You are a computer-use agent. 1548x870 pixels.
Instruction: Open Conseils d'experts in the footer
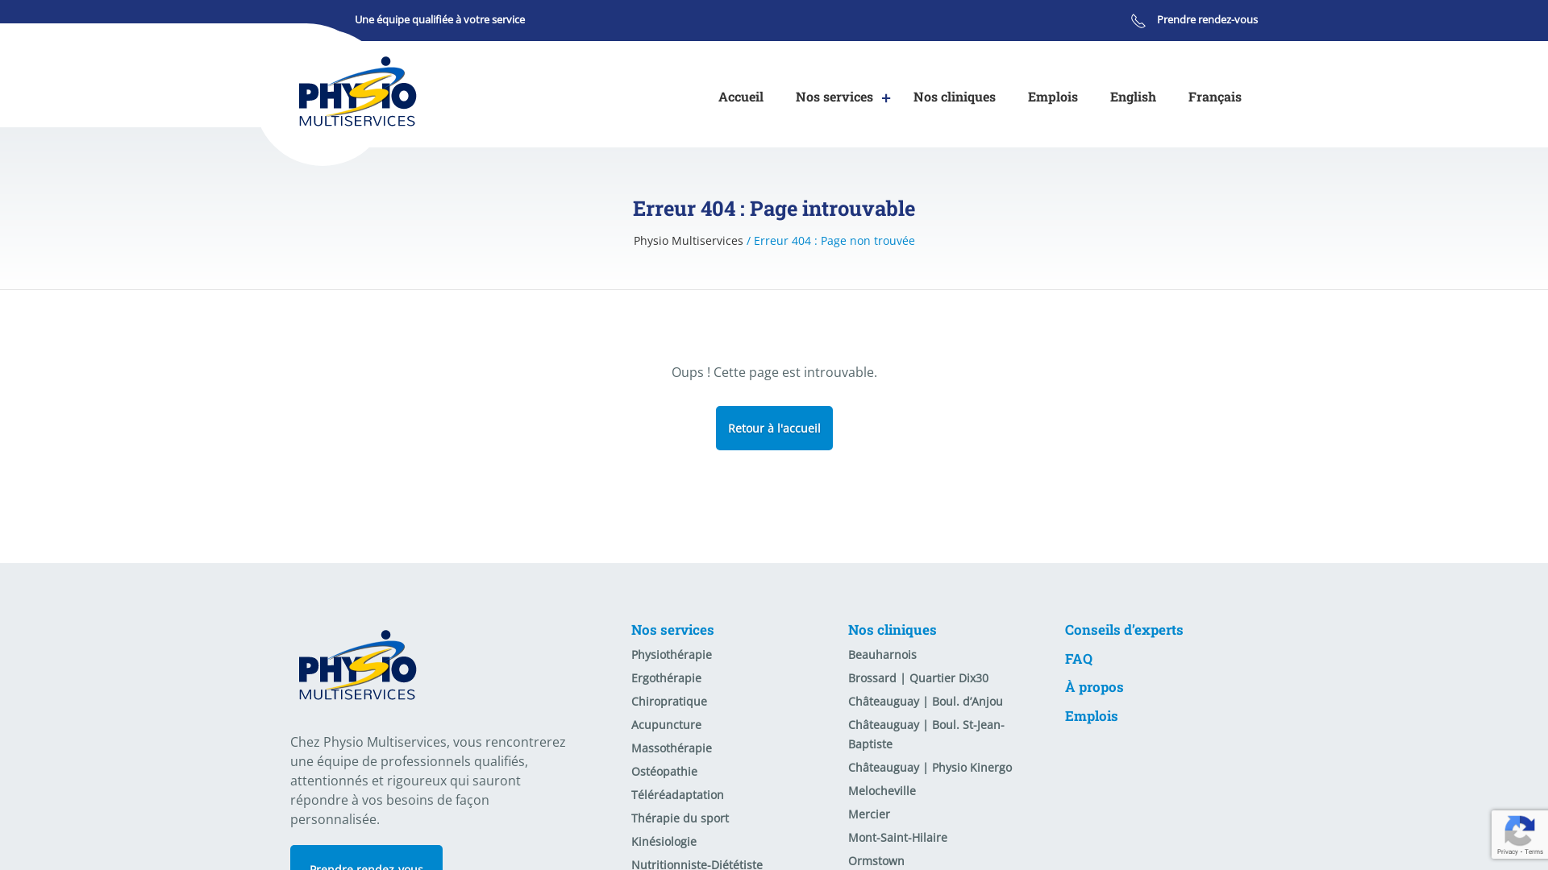coord(1123,630)
